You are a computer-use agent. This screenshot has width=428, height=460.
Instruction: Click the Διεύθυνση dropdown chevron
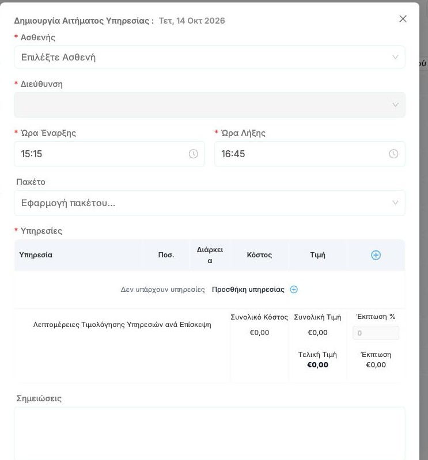coord(395,105)
